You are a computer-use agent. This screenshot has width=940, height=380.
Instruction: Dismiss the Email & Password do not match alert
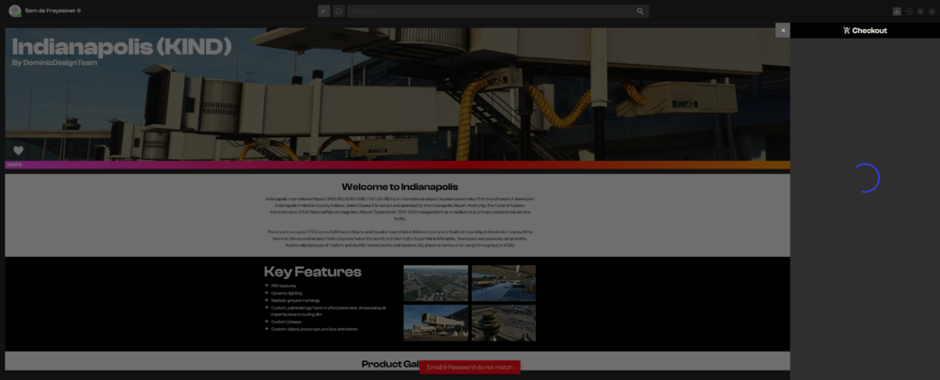coord(469,367)
